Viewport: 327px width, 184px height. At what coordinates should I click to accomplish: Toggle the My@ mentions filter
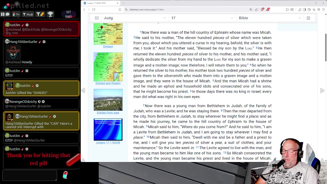click(28, 14)
